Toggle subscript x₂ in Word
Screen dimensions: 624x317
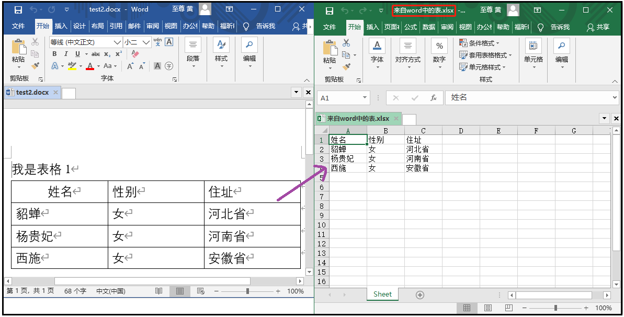107,54
